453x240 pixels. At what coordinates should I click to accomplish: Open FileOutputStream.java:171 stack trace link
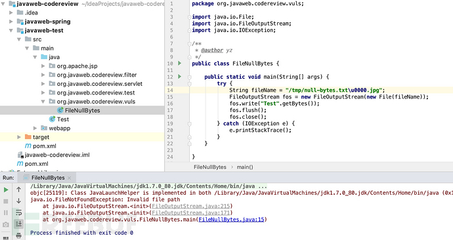coord(191,212)
